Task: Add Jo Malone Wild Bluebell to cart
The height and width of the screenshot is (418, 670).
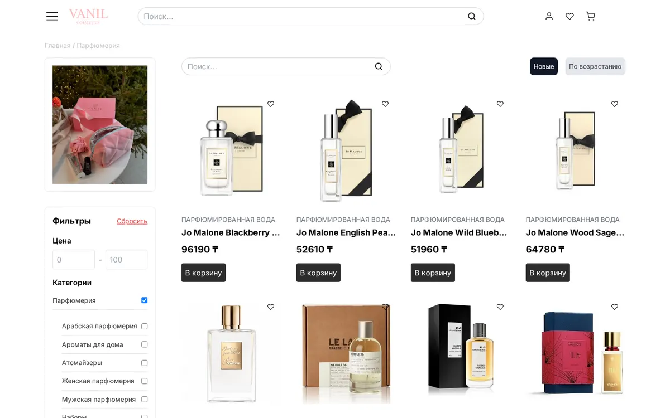Action: pos(433,273)
